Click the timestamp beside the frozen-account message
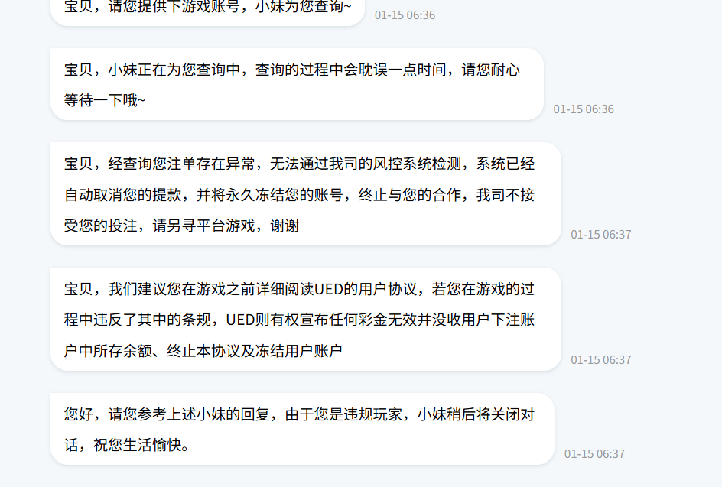This screenshot has width=722, height=487. (x=601, y=234)
